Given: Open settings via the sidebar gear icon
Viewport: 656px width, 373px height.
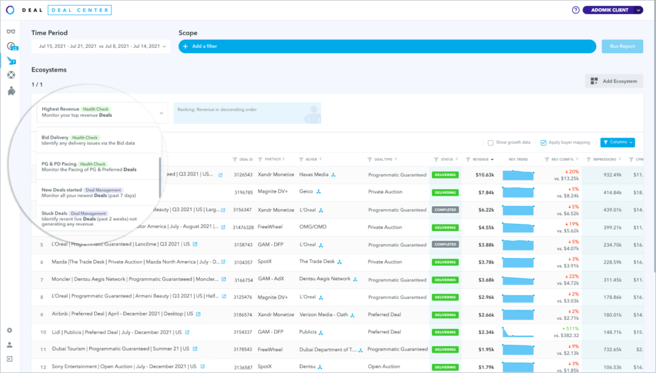Looking at the screenshot, I should click(x=10, y=330).
